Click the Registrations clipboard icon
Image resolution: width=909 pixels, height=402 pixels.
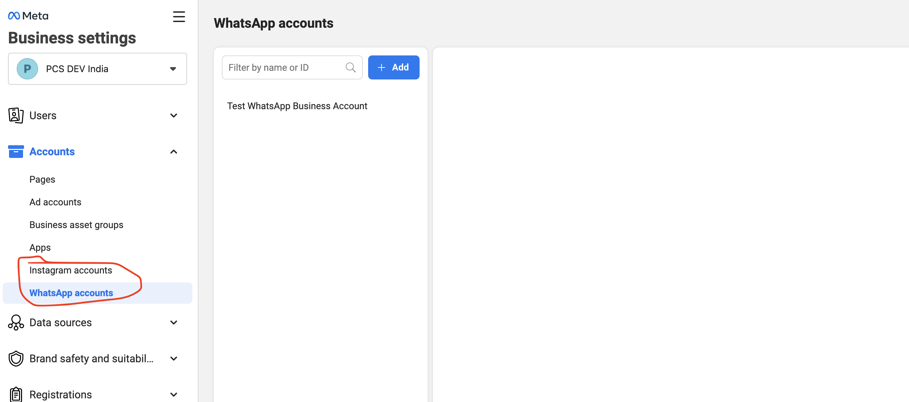[16, 394]
